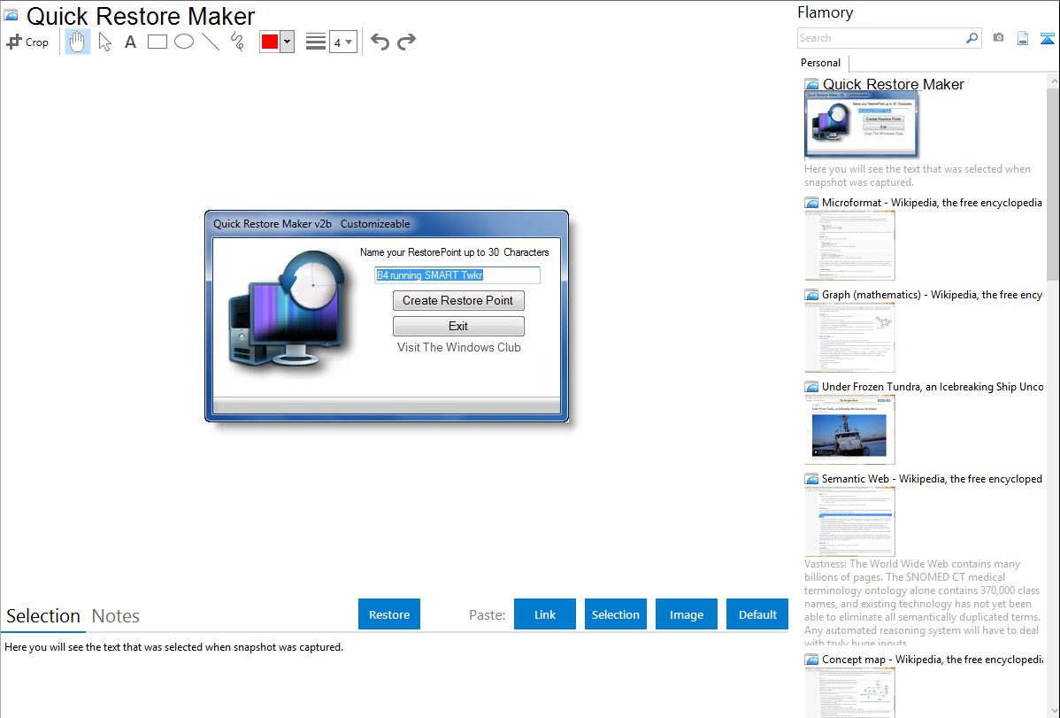Click the camera snapshot icon
This screenshot has width=1060, height=718.
pyautogui.click(x=998, y=38)
